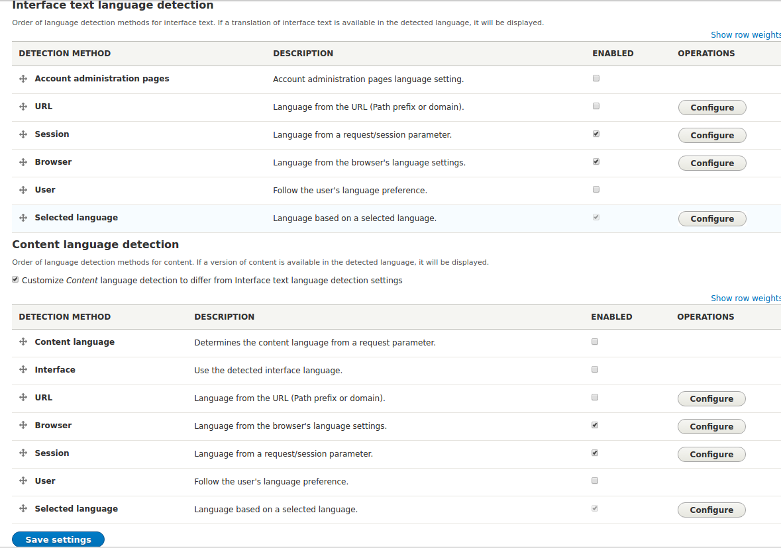Image resolution: width=781 pixels, height=548 pixels.
Task: Configure Browser detection in content table
Action: (x=711, y=426)
